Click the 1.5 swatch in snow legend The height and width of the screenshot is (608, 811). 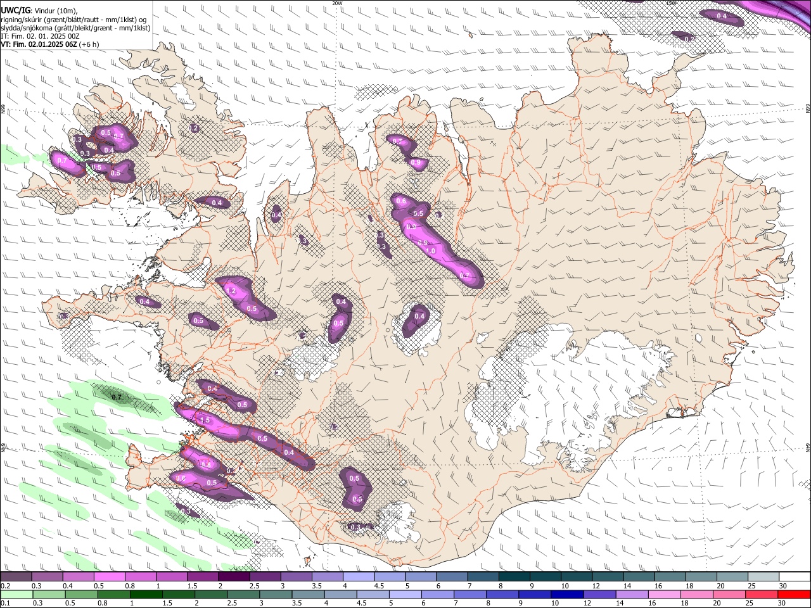[203, 577]
